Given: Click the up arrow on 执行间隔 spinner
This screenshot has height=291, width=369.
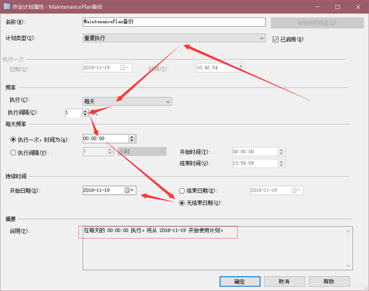Looking at the screenshot, I should (85, 111).
